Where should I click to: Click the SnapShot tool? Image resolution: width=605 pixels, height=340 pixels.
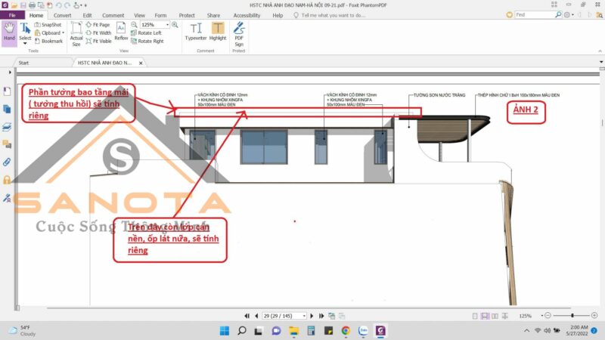51,25
